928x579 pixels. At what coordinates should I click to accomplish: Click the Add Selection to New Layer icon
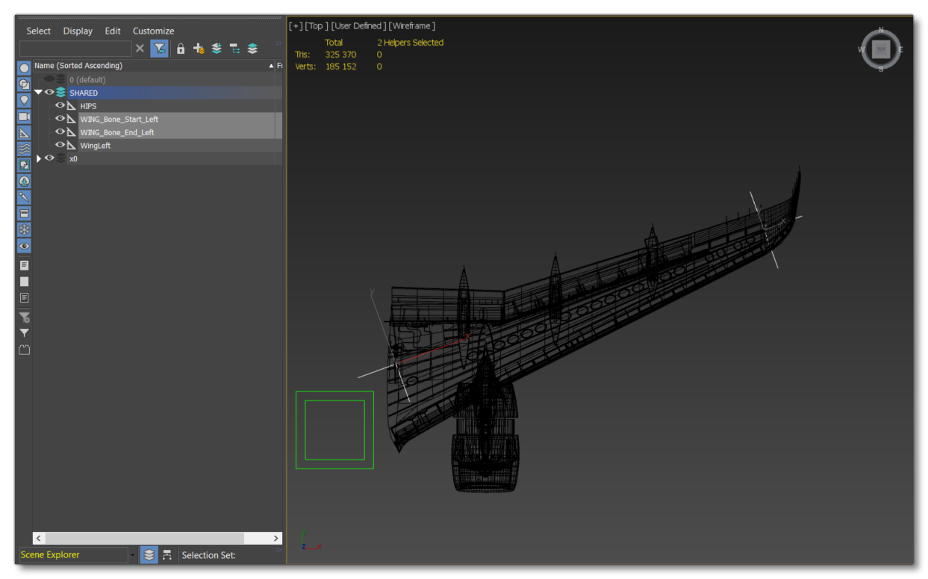pos(216,48)
